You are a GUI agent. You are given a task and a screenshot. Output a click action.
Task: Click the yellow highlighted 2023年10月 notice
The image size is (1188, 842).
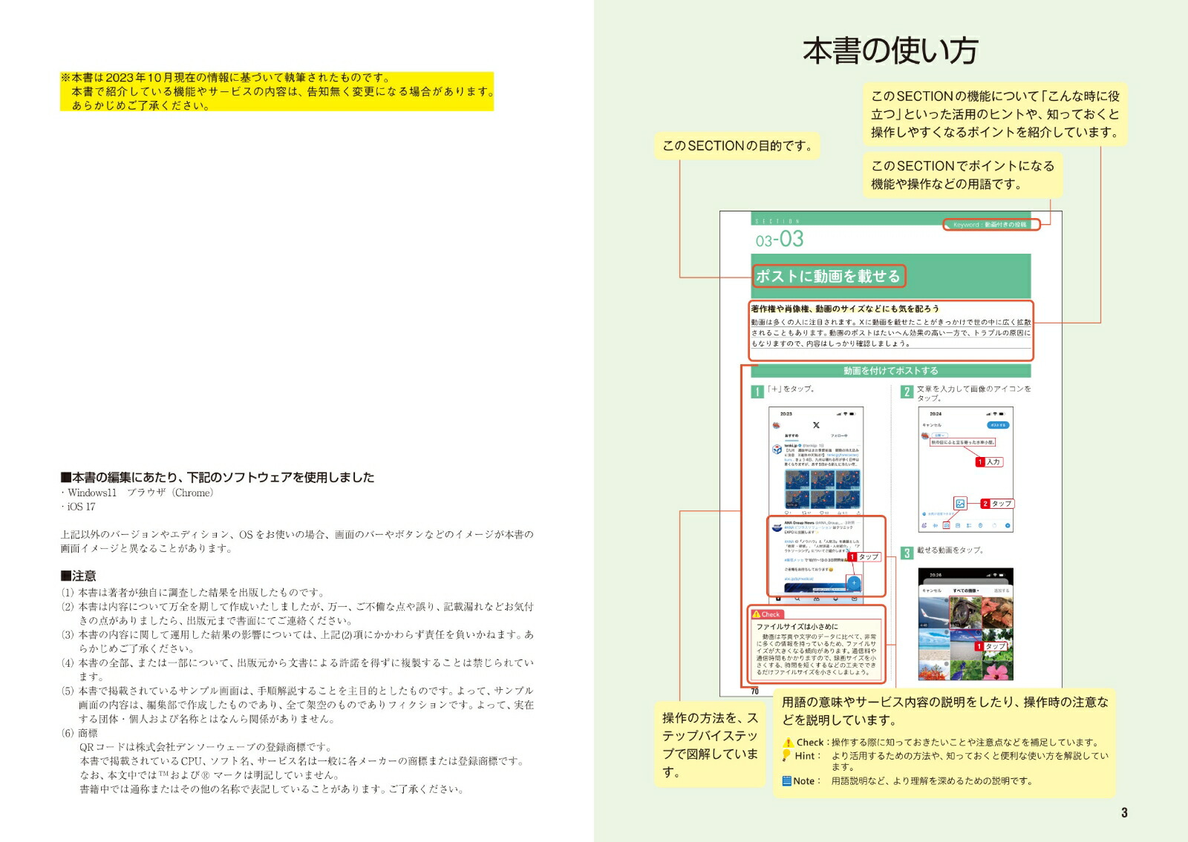[277, 91]
